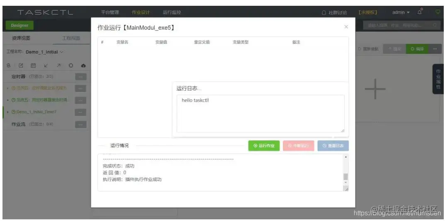Click the reload link beside the submit button
This screenshot has height=221, width=445.
click(x=368, y=49)
